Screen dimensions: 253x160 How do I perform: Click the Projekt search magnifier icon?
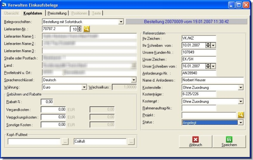[241, 115]
